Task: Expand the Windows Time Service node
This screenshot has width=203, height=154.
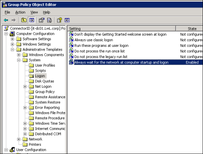Action: coord(25,123)
